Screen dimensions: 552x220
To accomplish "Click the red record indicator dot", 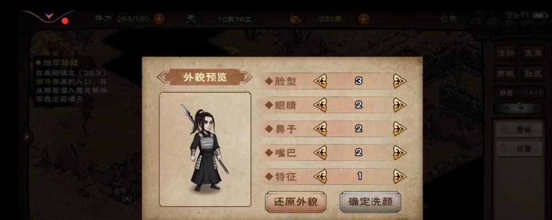I will point(65,21).
